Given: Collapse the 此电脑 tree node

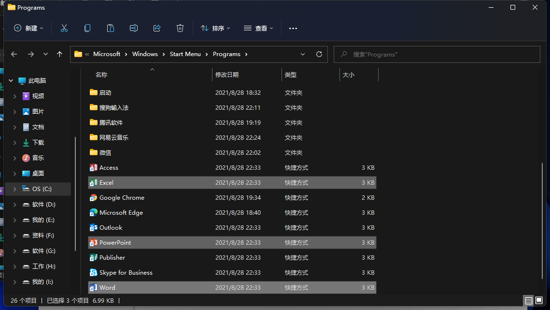Looking at the screenshot, I should click(x=11, y=80).
